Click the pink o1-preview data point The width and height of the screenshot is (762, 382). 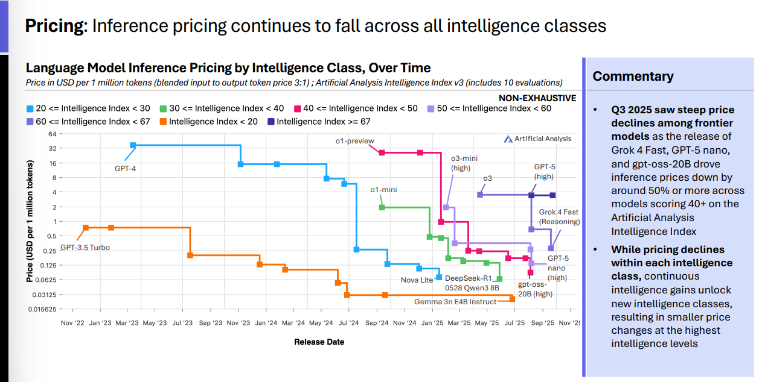coord(382,152)
